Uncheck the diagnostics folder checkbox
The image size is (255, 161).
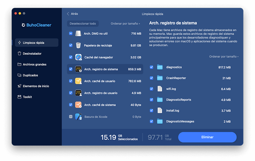point(151,67)
